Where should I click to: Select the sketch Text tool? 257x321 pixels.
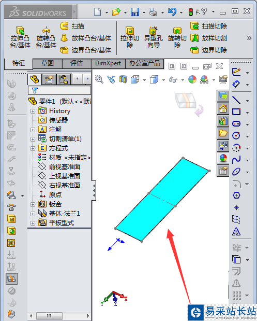point(236,231)
